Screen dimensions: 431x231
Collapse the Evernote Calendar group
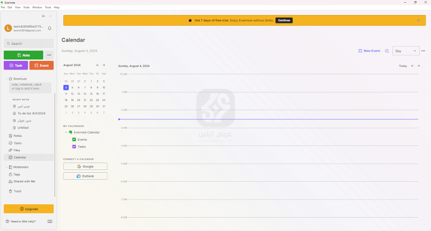tap(66, 133)
